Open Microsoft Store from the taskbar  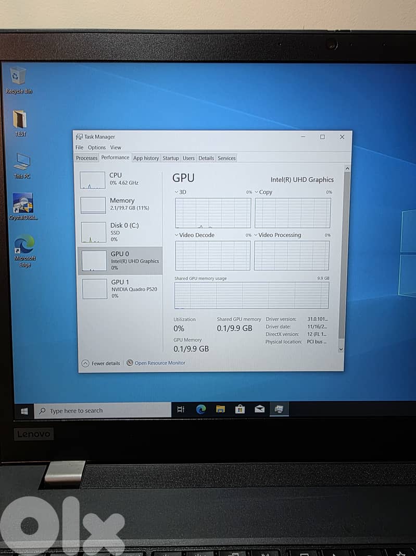[240, 409]
